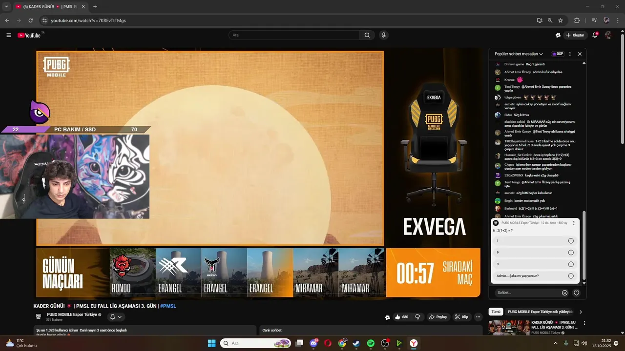625x351 pixels.
Task: Open the YouTube notifications bell
Action: click(595, 35)
